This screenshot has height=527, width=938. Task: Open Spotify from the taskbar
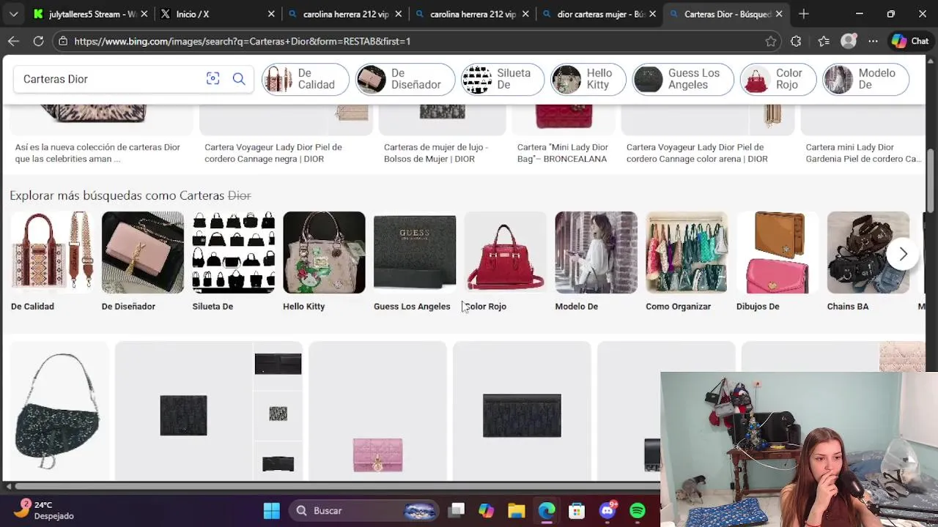click(638, 511)
